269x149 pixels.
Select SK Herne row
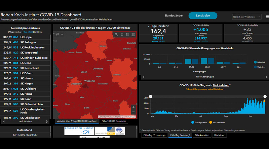click(25, 94)
